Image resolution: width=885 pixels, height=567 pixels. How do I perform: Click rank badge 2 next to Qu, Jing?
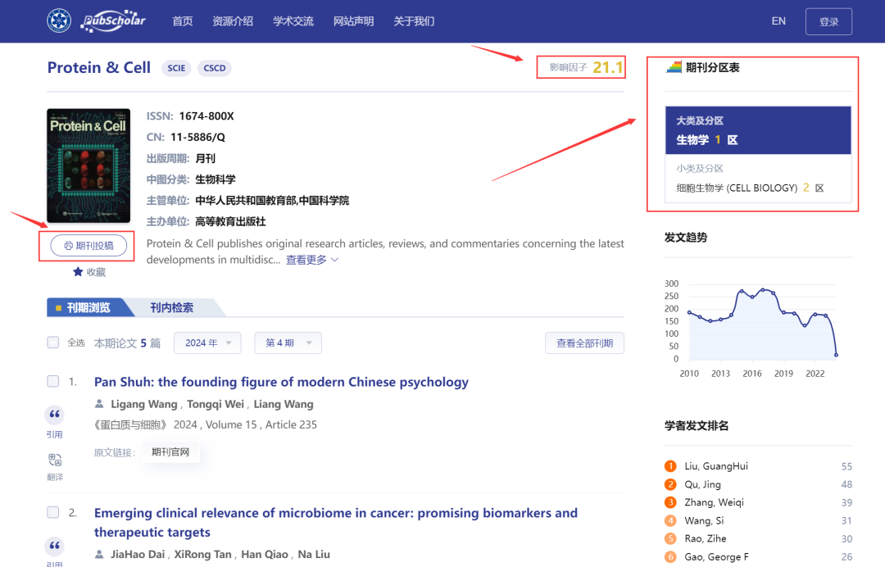point(670,484)
